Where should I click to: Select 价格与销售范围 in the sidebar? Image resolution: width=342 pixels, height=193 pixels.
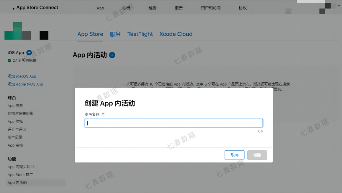click(x=20, y=113)
